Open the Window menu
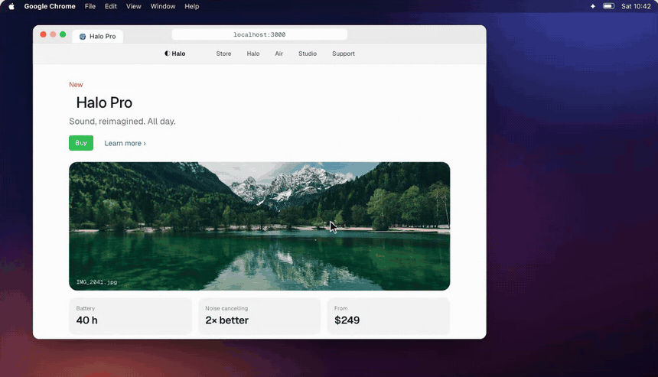 (x=163, y=6)
